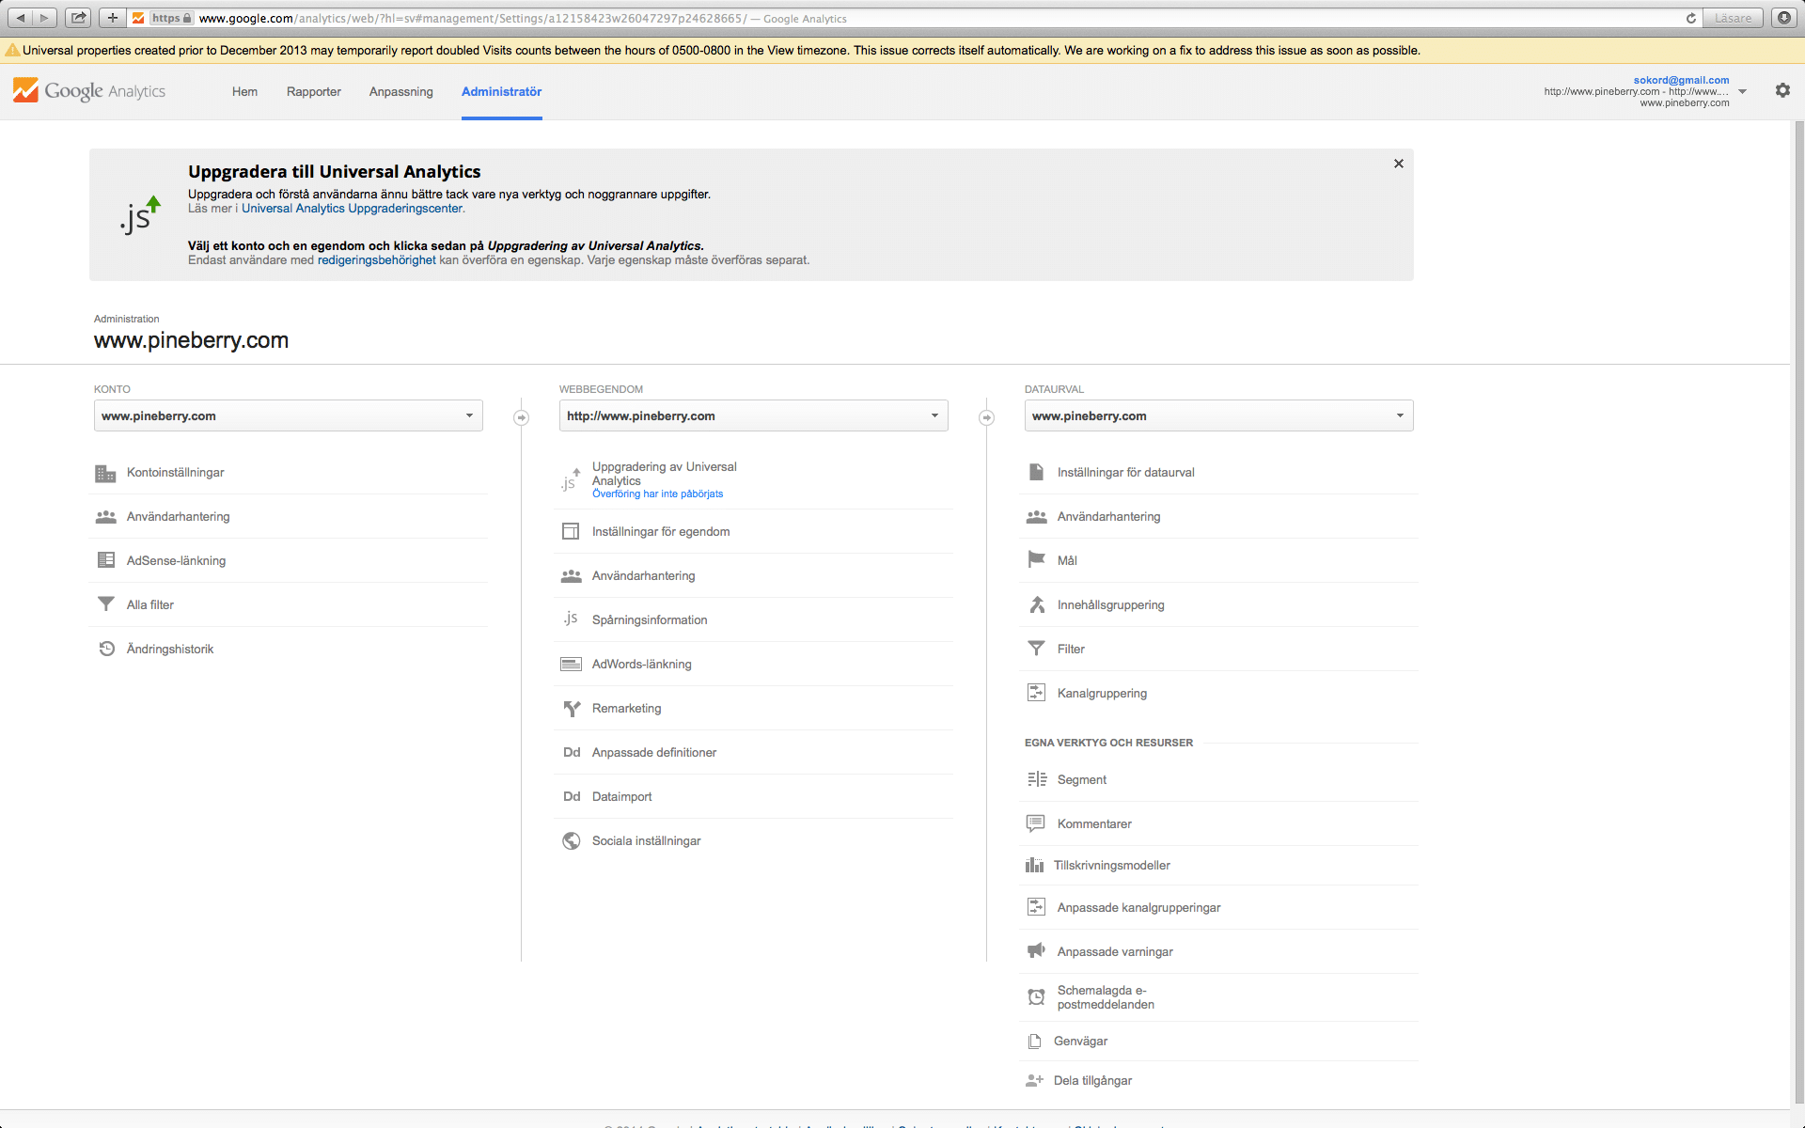Click the "Kommentarer" label
The width and height of the screenshot is (1805, 1128).
tap(1094, 823)
